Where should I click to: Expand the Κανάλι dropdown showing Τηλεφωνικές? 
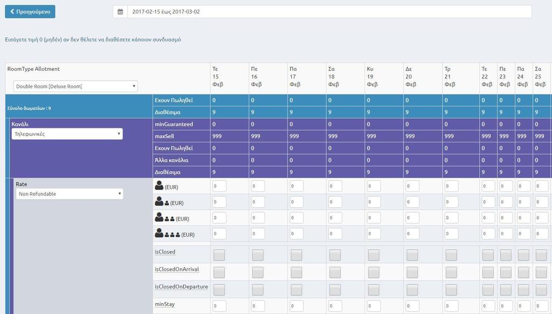pyautogui.click(x=67, y=134)
